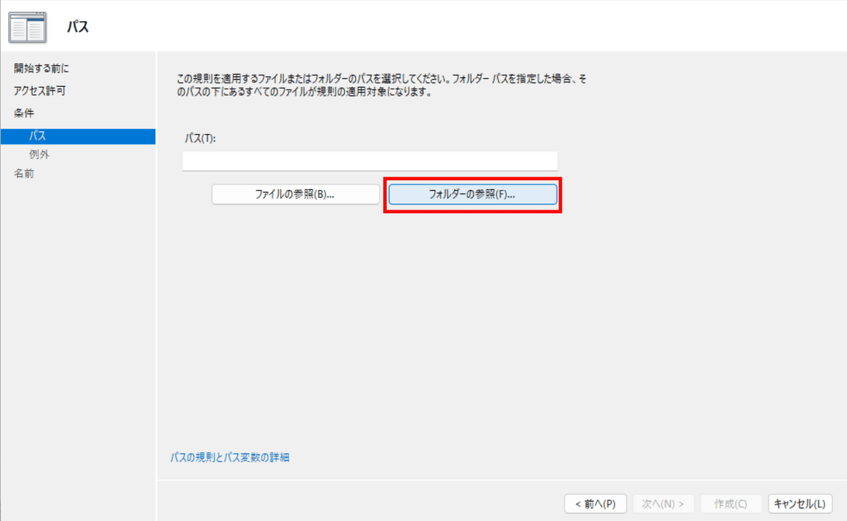Click the パス heading in the header
Screen dimensions: 847x521
(x=78, y=28)
